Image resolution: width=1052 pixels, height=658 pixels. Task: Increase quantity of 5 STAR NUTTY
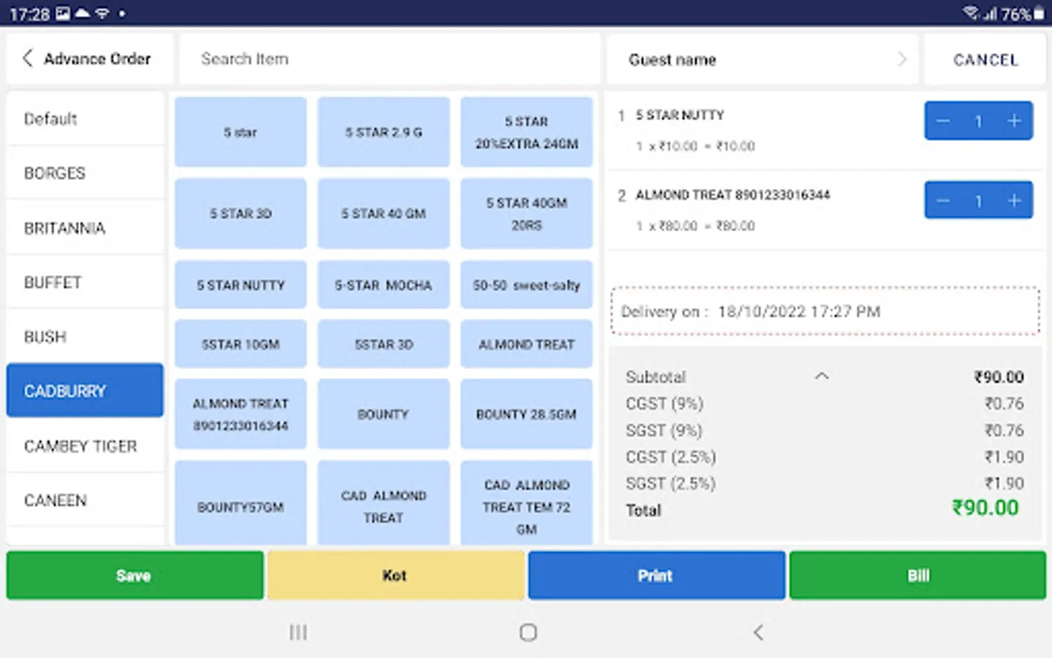coord(1014,121)
